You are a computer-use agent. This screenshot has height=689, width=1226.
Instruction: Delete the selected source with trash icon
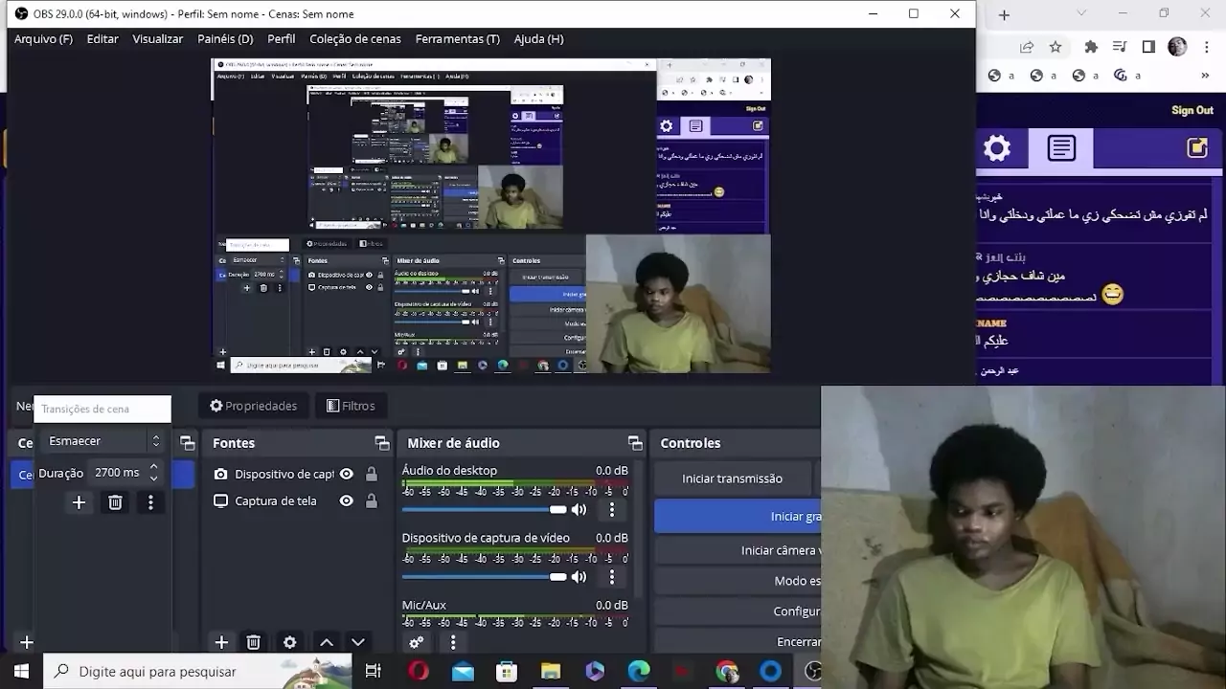[254, 642]
